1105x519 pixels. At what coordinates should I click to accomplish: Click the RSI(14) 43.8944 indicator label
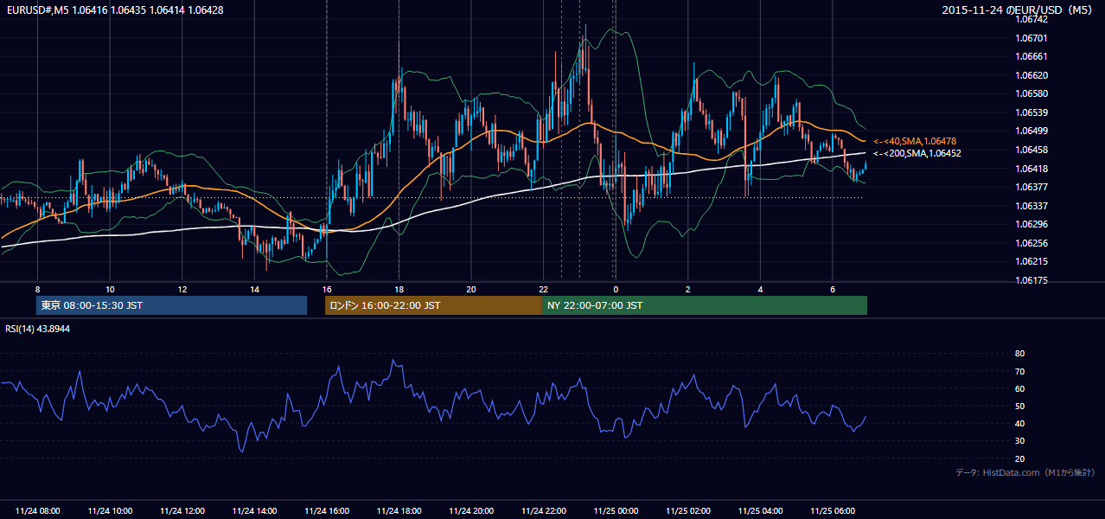[x=37, y=329]
